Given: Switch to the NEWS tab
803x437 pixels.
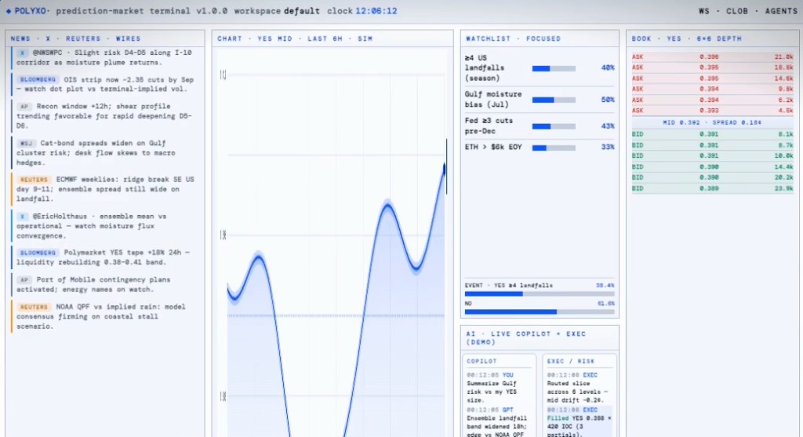Looking at the screenshot, I should (20, 38).
